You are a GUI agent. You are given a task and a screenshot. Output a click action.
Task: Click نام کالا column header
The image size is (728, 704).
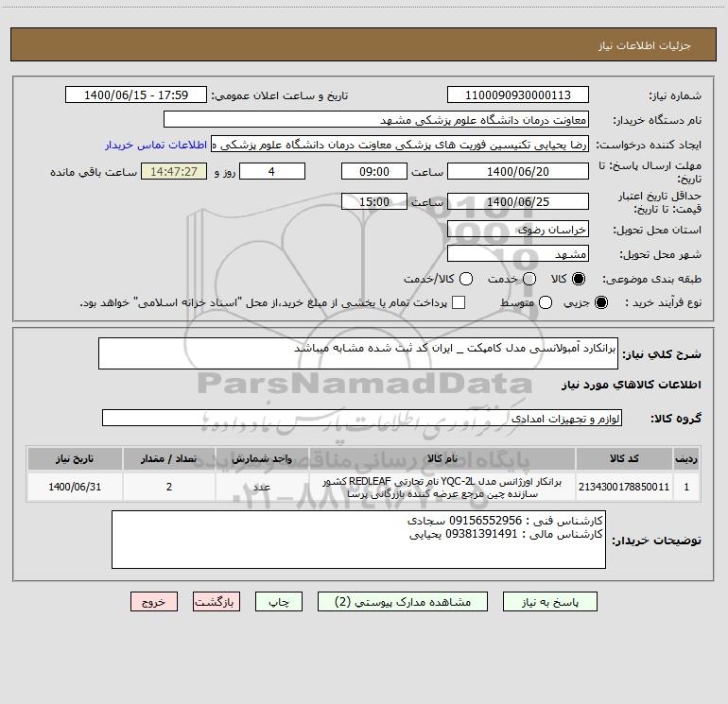pyautogui.click(x=442, y=459)
